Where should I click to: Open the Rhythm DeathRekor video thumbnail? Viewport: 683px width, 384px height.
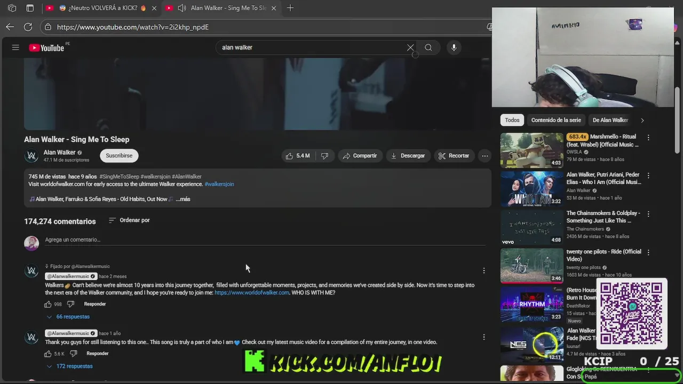pyautogui.click(x=532, y=303)
